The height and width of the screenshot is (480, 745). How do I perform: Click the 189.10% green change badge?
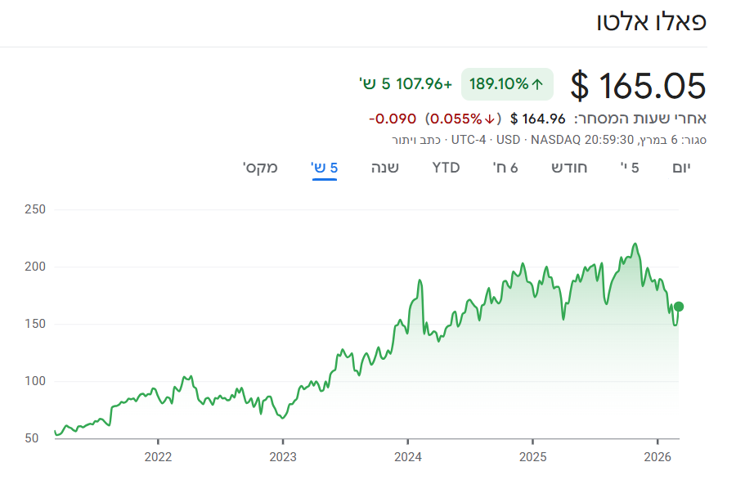[507, 84]
